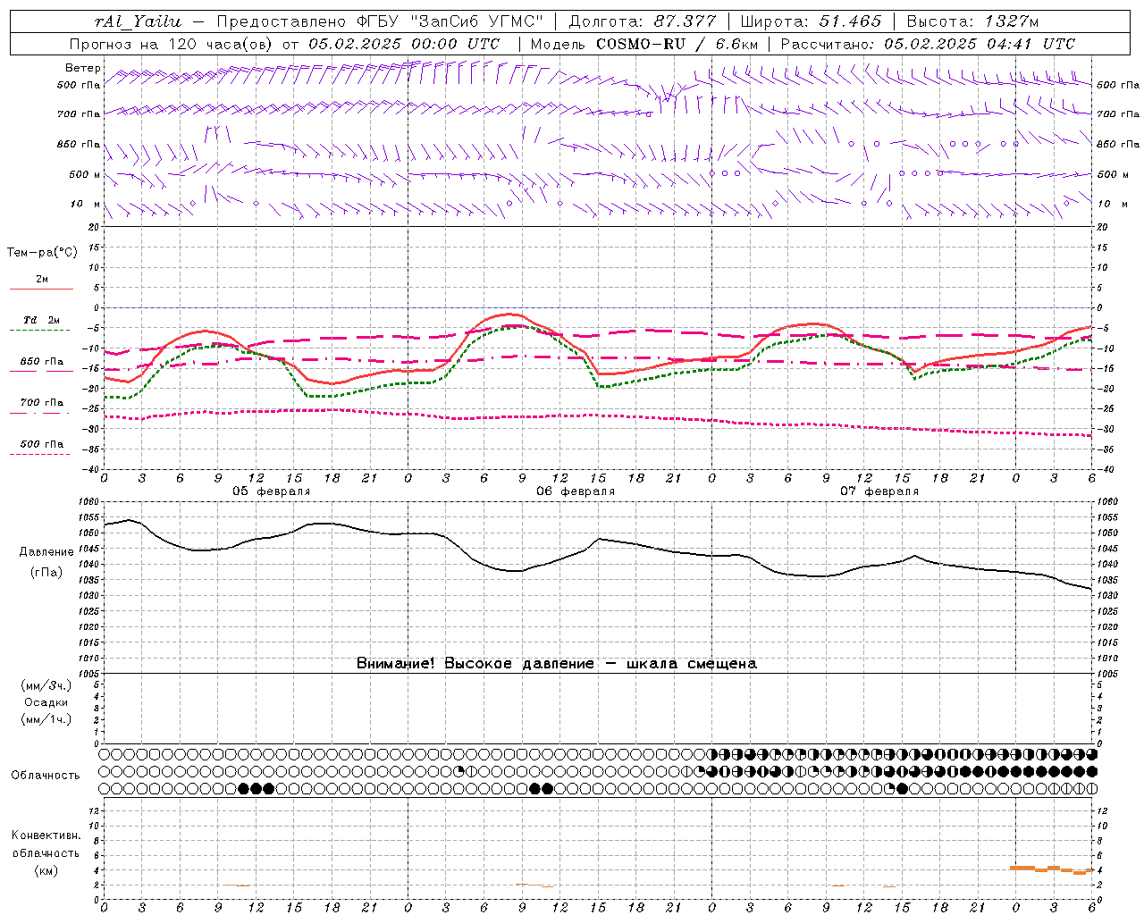The height and width of the screenshot is (915, 1144).
Task: Select the (мм/1ч.) precipitation unit label
Action: [x=46, y=719]
